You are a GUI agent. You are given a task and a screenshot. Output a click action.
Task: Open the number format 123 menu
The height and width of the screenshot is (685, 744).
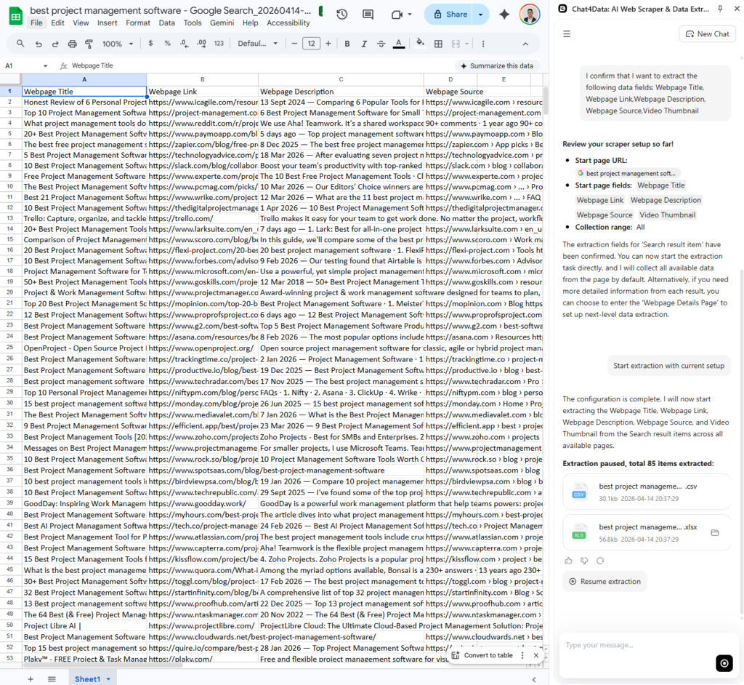pyautogui.click(x=219, y=44)
